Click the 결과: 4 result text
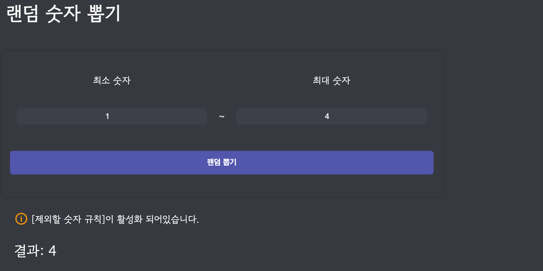This screenshot has height=271, width=543. point(35,251)
